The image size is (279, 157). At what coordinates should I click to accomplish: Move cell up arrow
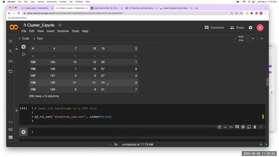click(219, 127)
